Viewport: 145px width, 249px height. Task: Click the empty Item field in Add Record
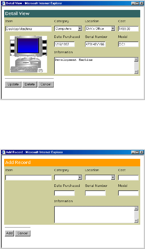[28, 178]
